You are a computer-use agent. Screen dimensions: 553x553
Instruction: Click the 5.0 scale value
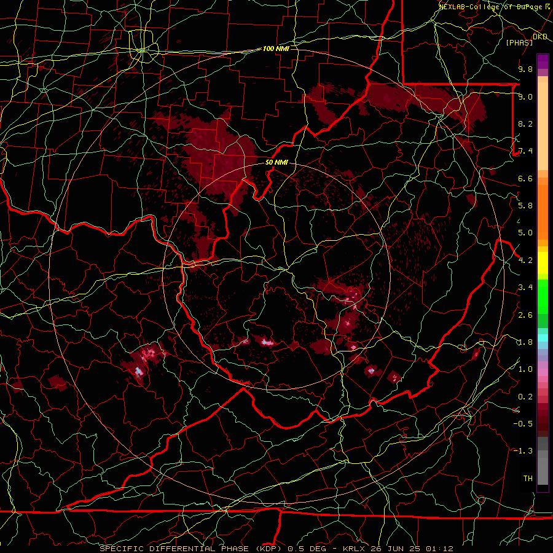[525, 233]
